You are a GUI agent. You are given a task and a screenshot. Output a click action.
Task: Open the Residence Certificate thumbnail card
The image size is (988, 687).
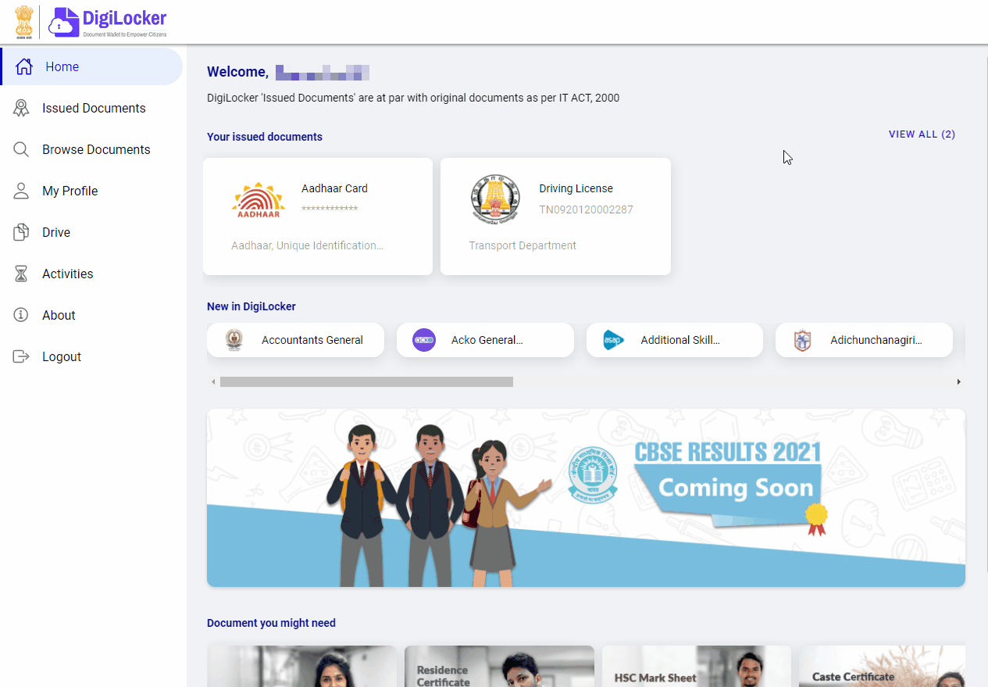(x=499, y=667)
